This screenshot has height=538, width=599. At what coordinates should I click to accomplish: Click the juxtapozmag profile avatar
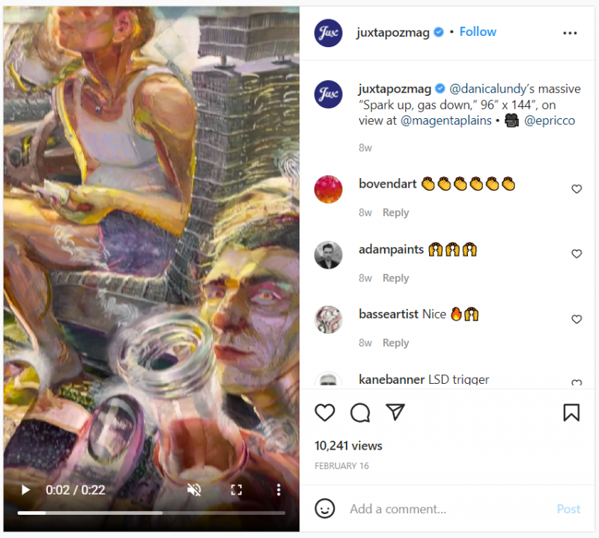pyautogui.click(x=328, y=31)
